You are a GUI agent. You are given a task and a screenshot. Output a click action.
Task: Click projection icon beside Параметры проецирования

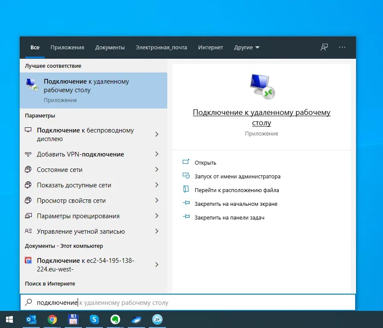pos(28,216)
